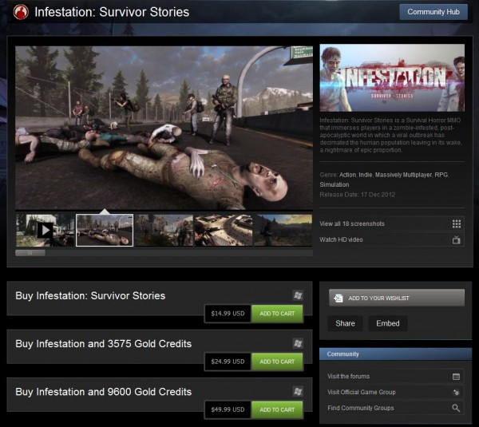This screenshot has height=427, width=479.
Task: Click the Infestation Survivor Stories header banner
Action: point(392,77)
